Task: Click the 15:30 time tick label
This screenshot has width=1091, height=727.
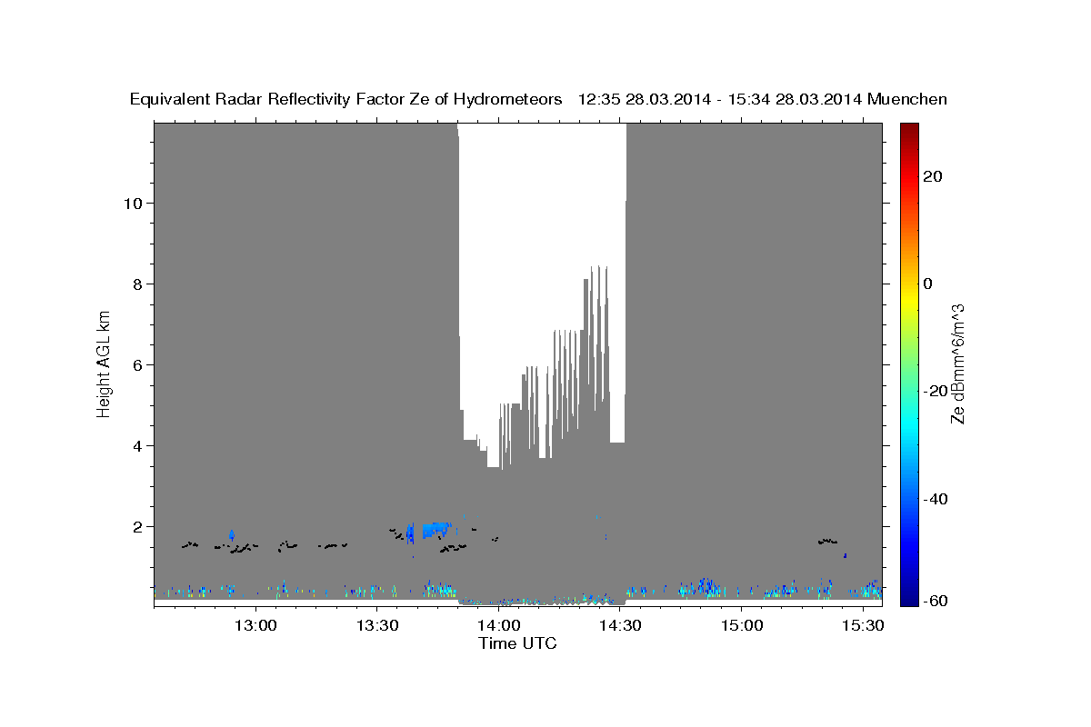Action: (x=862, y=625)
